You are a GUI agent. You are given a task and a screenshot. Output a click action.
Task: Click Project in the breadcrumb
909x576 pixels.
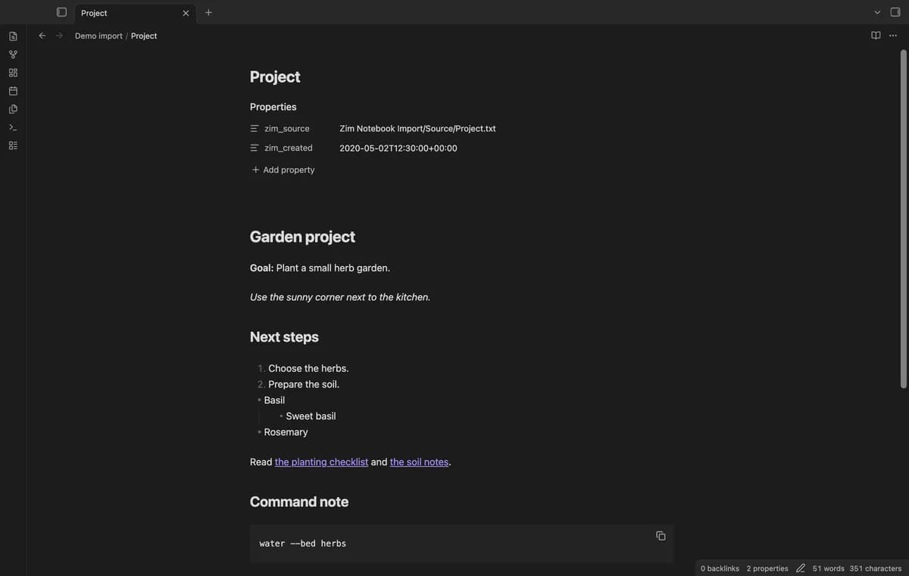click(x=144, y=36)
